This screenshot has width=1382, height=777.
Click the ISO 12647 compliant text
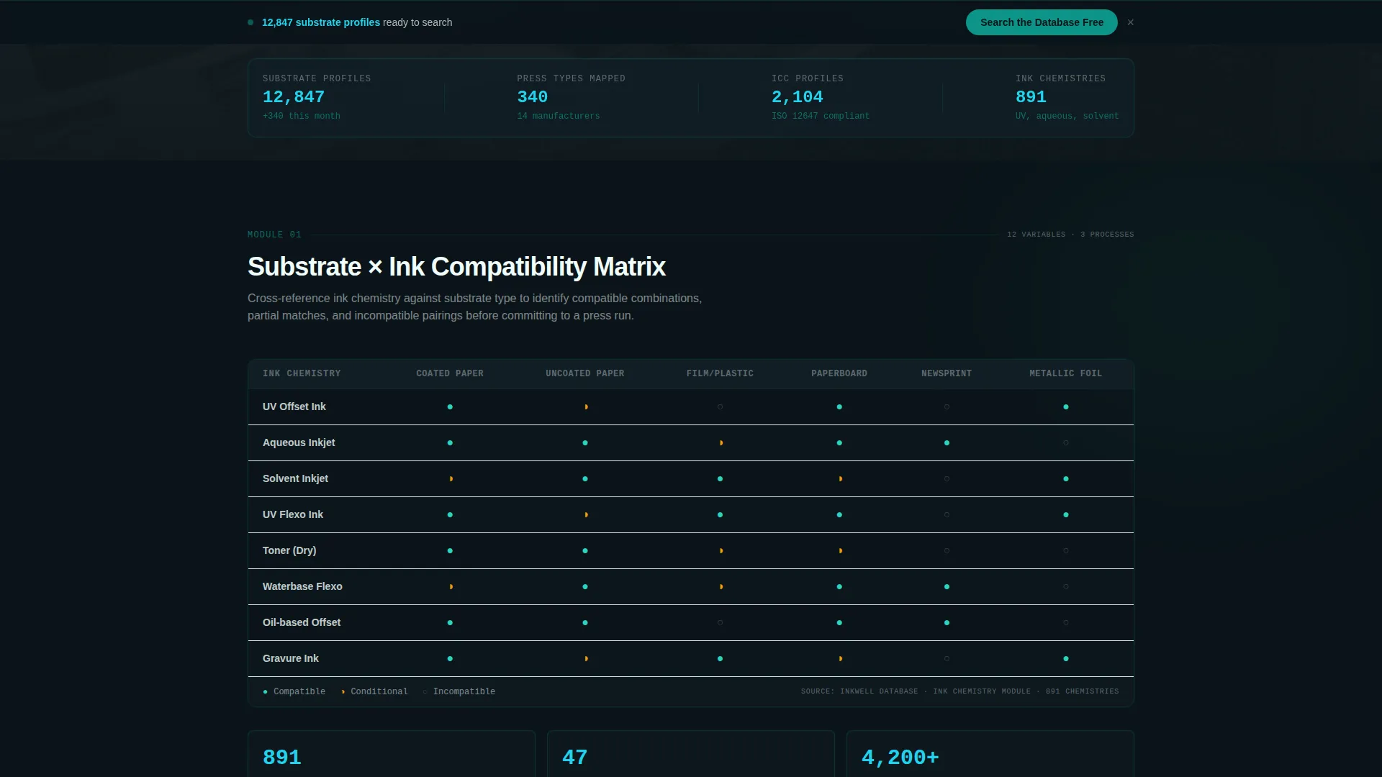(821, 116)
